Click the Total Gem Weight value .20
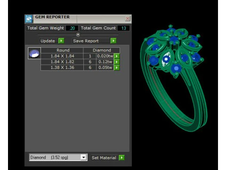Screen dimensions: 226x170 click(72, 28)
